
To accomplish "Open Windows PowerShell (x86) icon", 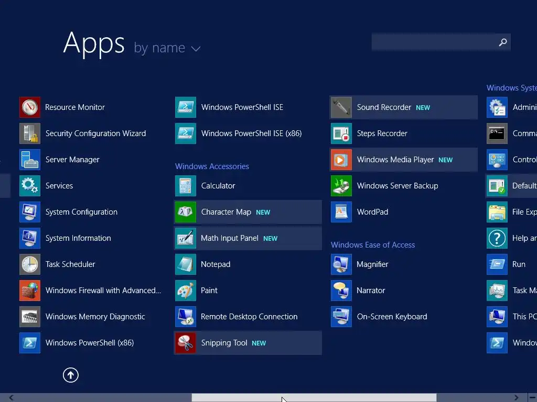I will [x=30, y=343].
